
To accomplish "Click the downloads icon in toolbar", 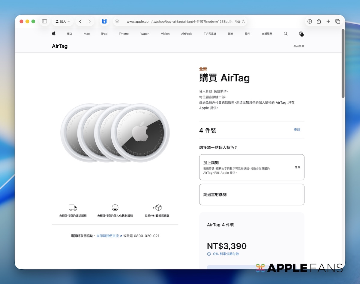I will pyautogui.click(x=310, y=21).
